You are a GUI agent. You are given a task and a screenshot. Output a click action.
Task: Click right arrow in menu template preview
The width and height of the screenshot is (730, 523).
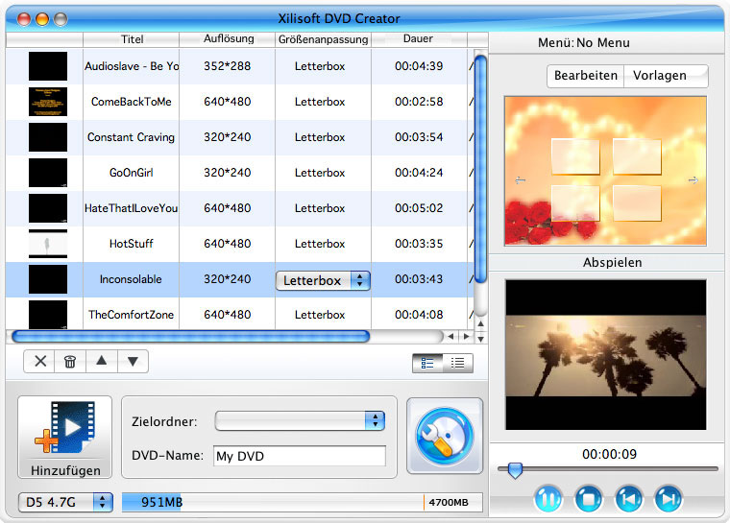(x=693, y=180)
